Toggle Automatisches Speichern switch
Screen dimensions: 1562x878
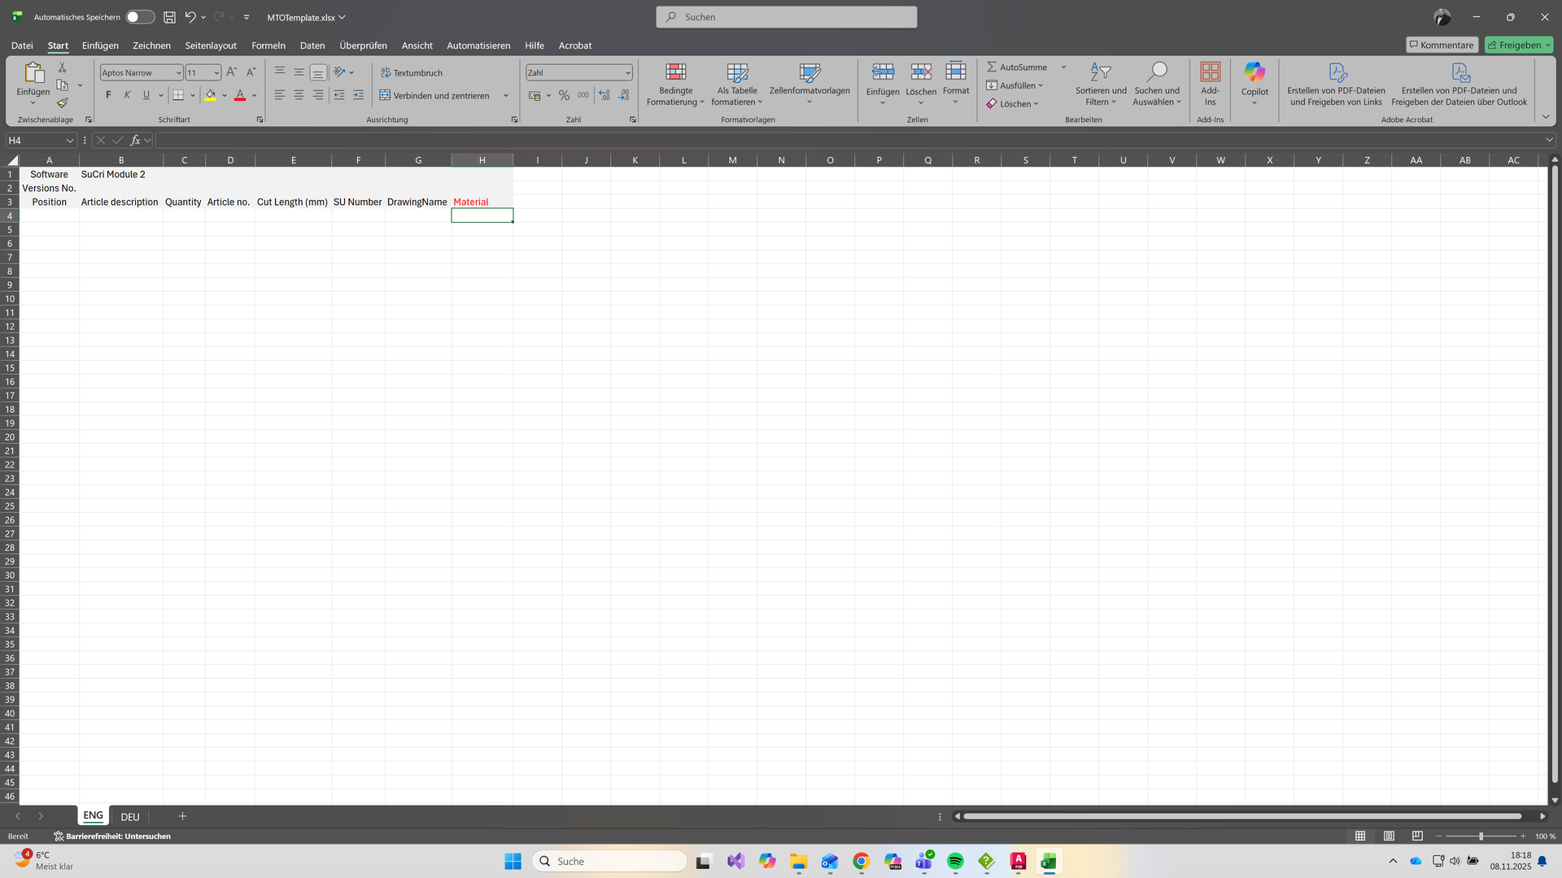(x=140, y=17)
